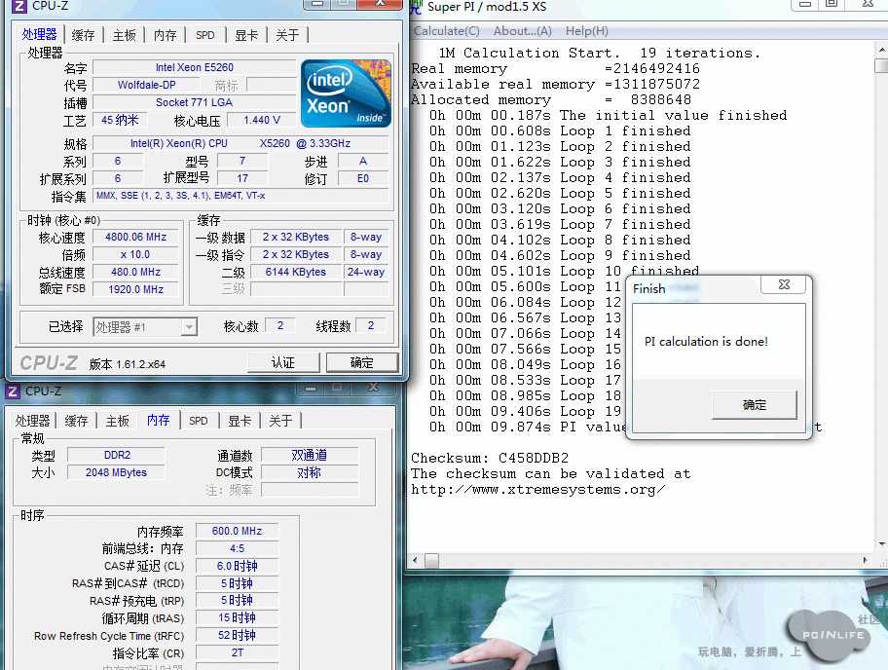This screenshot has width=888, height=670.
Task: Click the DDR2 memory type value
Action: click(117, 455)
